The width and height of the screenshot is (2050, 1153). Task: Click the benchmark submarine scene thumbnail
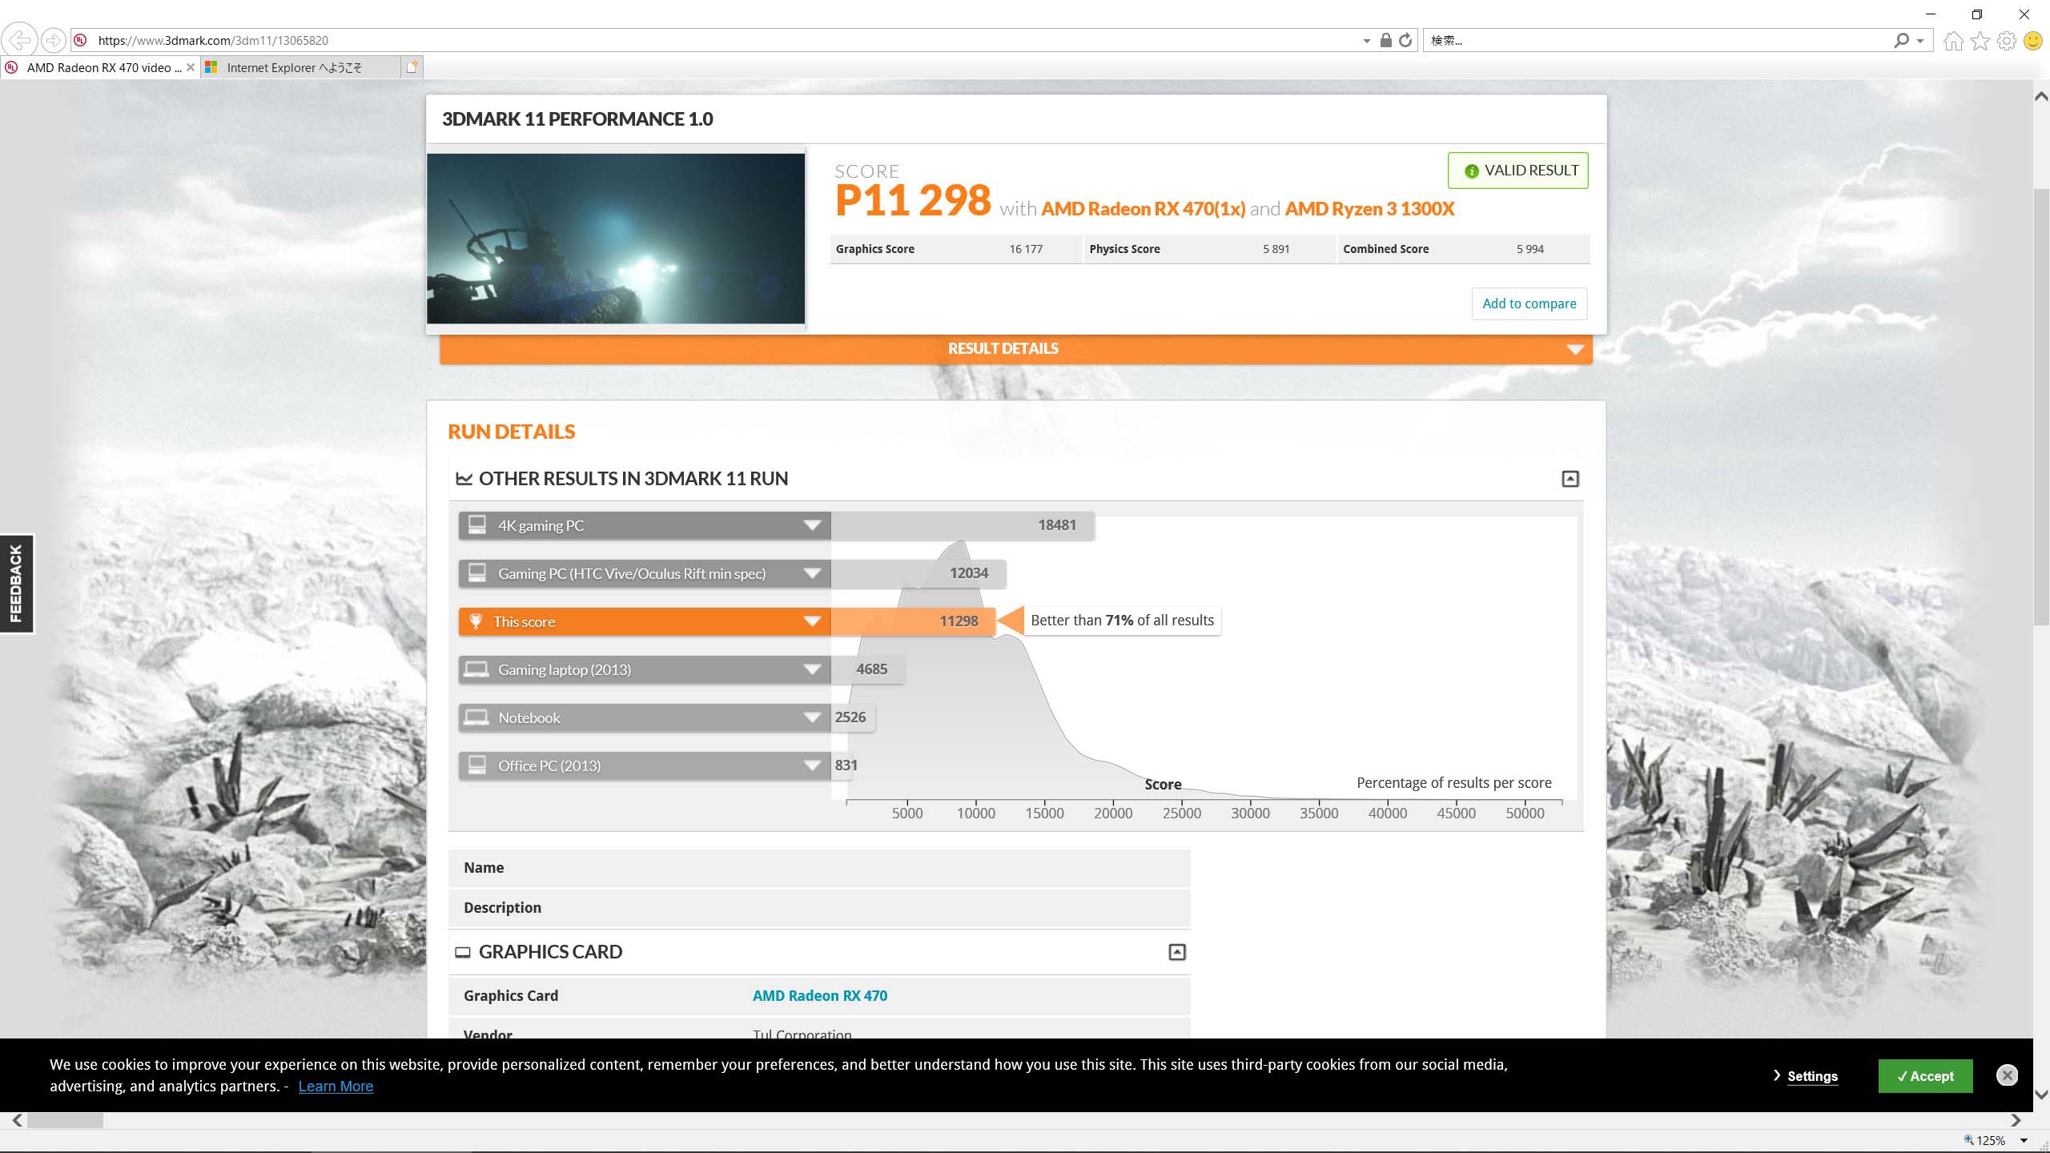click(x=616, y=239)
